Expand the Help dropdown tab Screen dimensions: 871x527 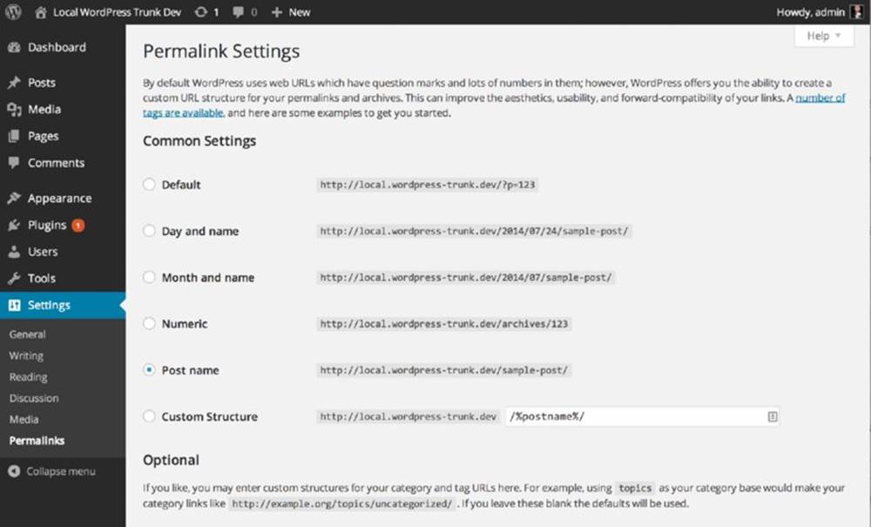pos(824,36)
